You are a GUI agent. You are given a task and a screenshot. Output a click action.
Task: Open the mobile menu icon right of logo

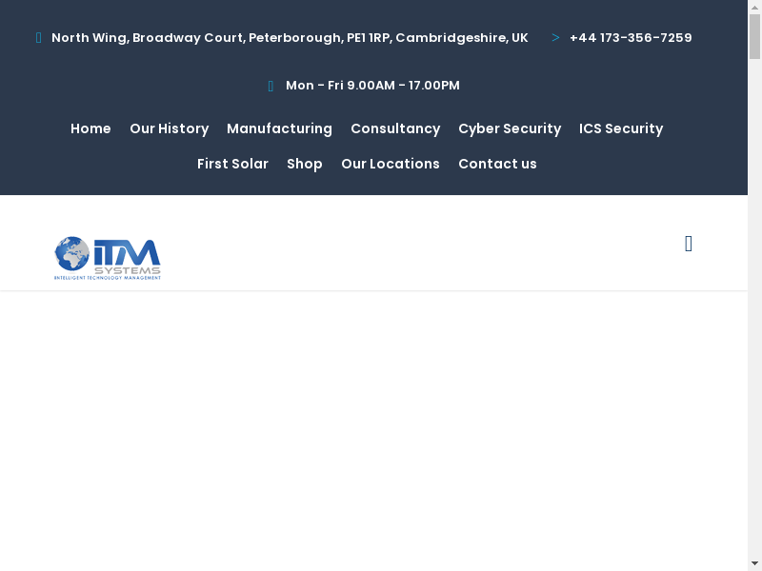(689, 244)
